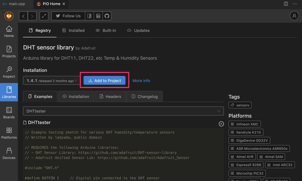Select the Microchip PIC32 platform
Image resolution: width=302 pixels, height=181 pixels.
click(247, 173)
